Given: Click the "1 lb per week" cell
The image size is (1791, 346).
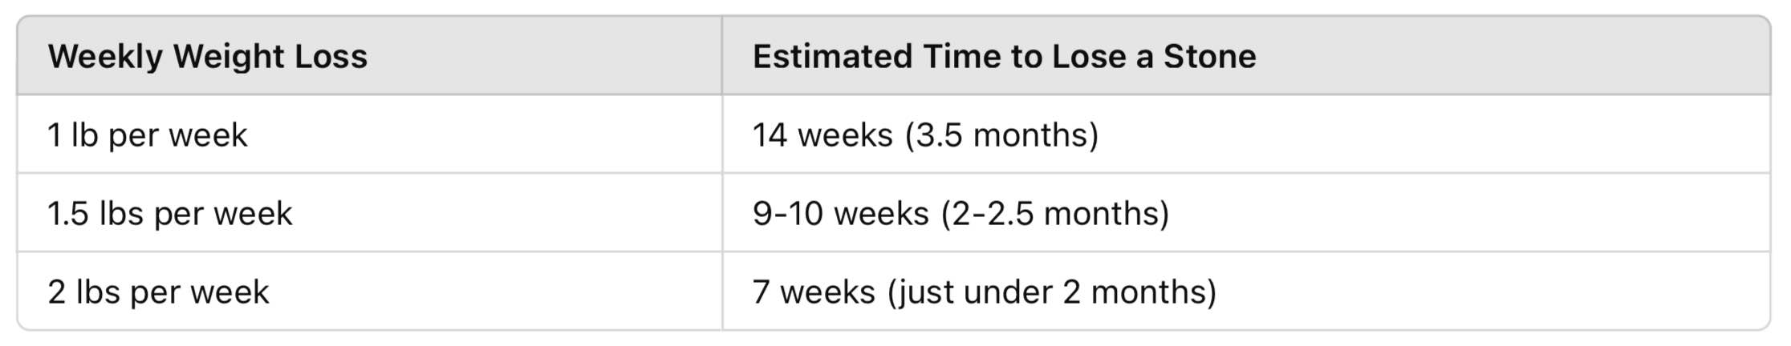Looking at the screenshot, I should click(148, 135).
